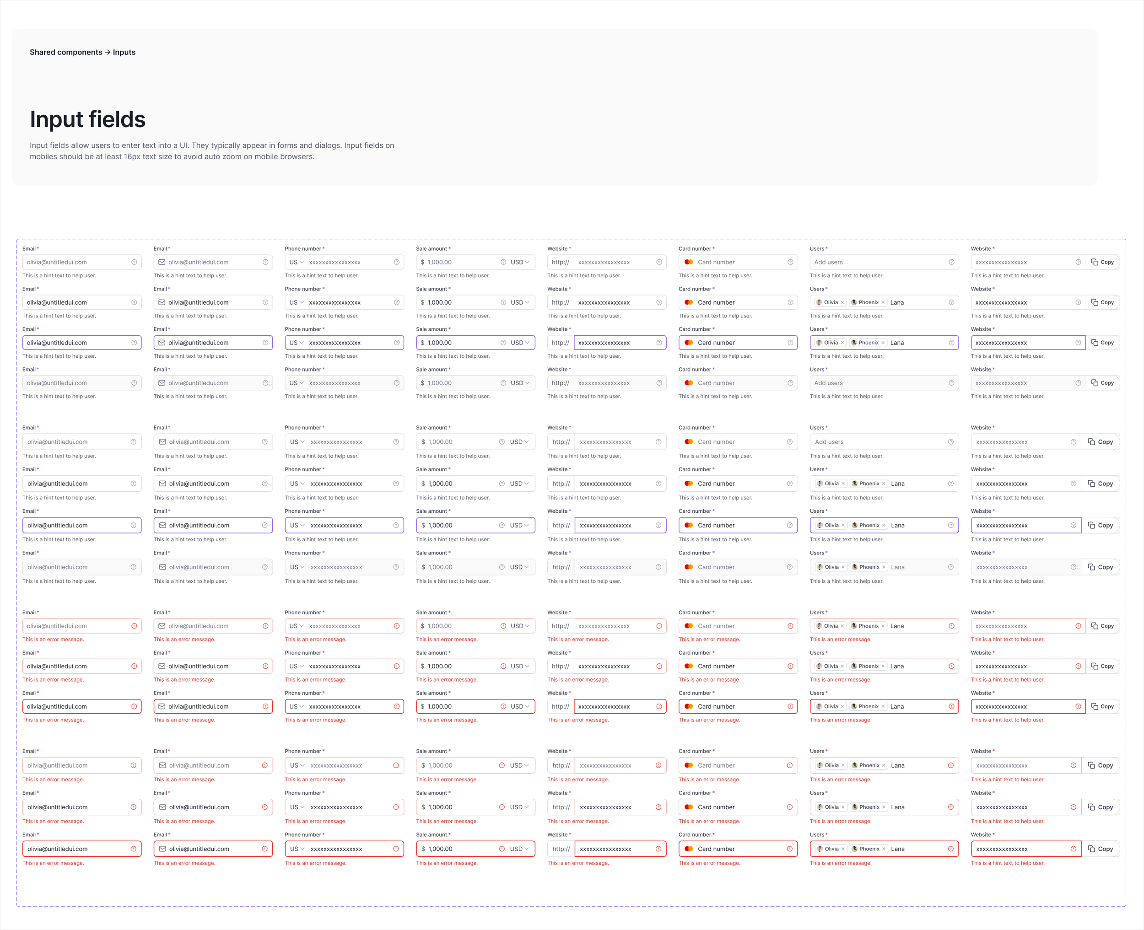
Task: Expand USD dropdown in bottommost Sale amount field
Action: click(x=519, y=849)
